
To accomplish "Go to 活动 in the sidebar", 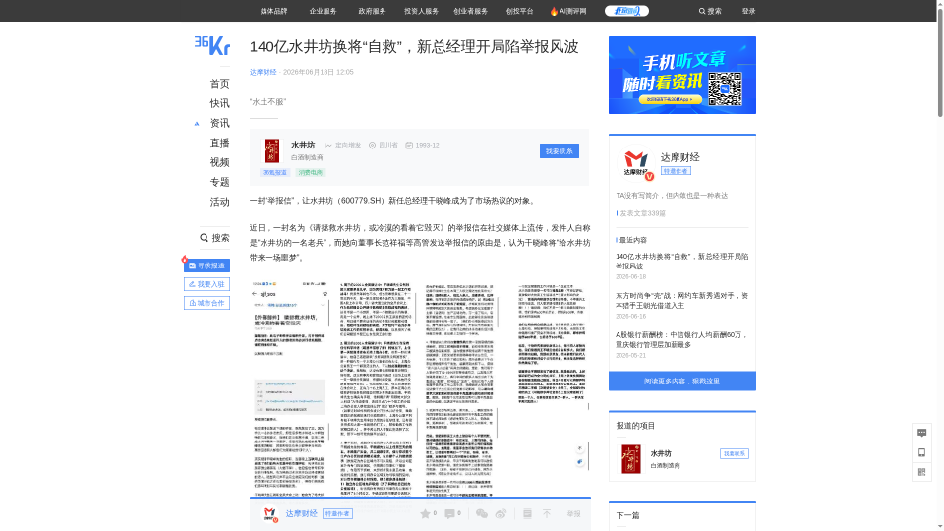I will coord(219,202).
